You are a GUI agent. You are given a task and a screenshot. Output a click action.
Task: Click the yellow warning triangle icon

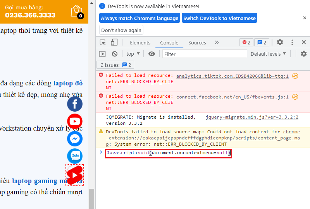click(101, 131)
